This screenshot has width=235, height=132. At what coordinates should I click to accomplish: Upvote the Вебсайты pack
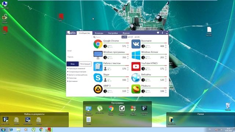click(x=166, y=79)
